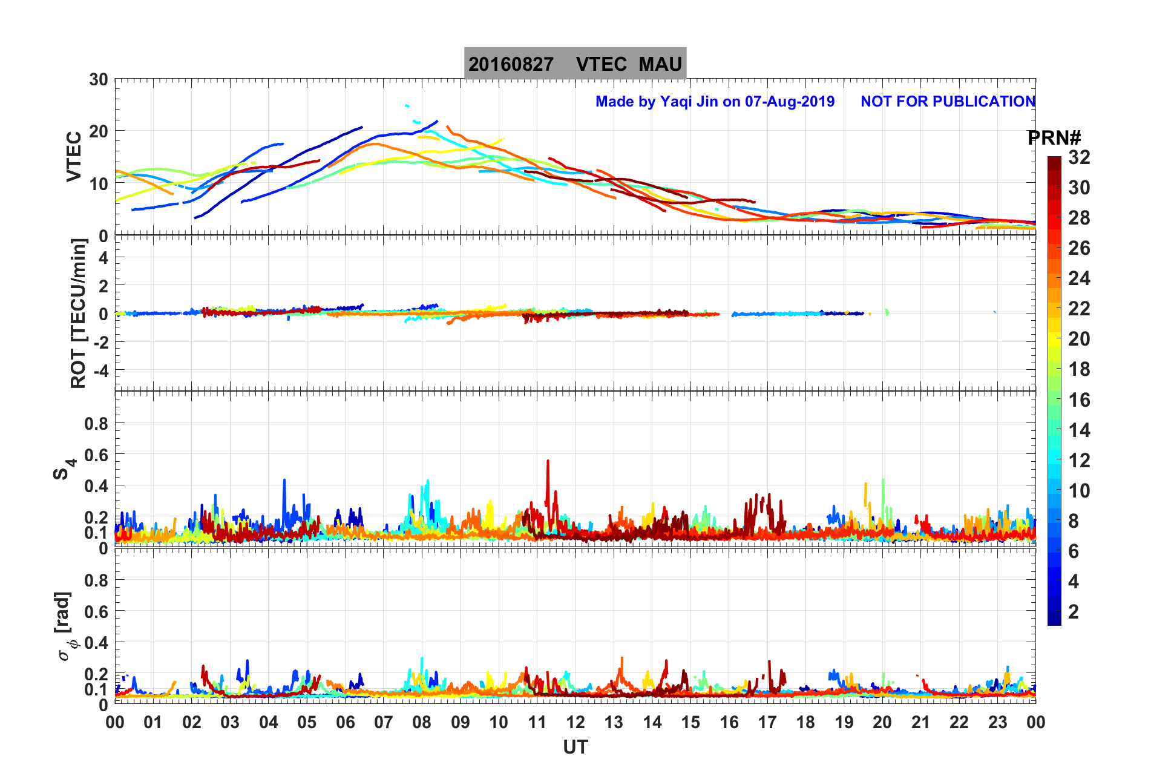
Task: Click the ROT y-axis tick '4'
Action: [x=103, y=258]
